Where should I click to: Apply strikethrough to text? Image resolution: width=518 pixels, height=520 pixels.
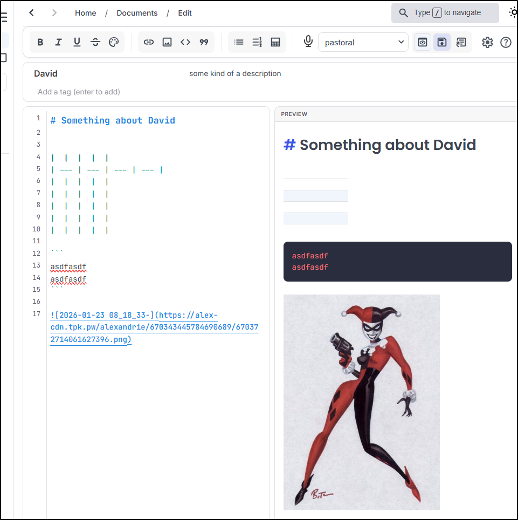(x=95, y=42)
